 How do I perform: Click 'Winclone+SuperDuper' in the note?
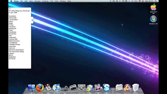click(16, 50)
